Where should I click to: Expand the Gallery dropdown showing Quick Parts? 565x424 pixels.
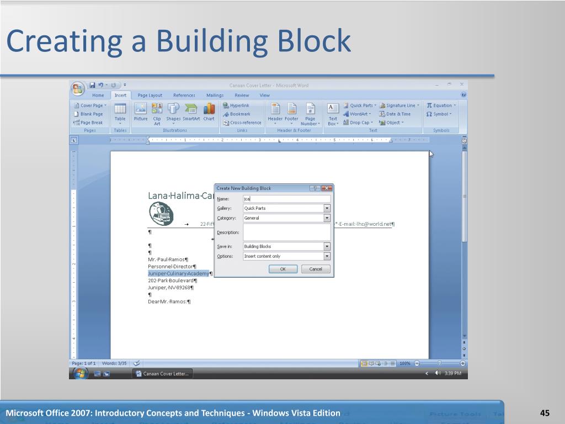pyautogui.click(x=327, y=208)
